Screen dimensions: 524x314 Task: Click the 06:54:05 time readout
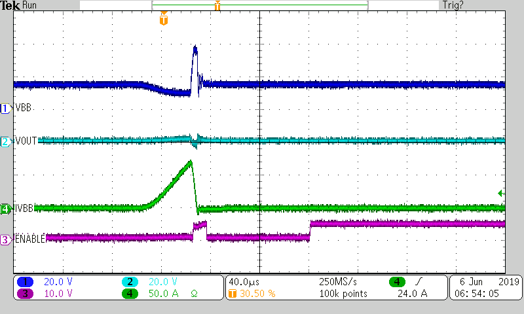(477, 294)
